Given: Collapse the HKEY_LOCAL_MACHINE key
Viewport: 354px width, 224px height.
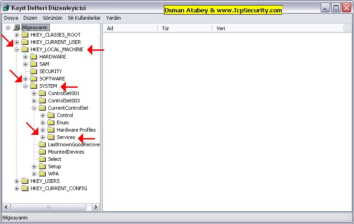Looking at the screenshot, I should (x=17, y=49).
